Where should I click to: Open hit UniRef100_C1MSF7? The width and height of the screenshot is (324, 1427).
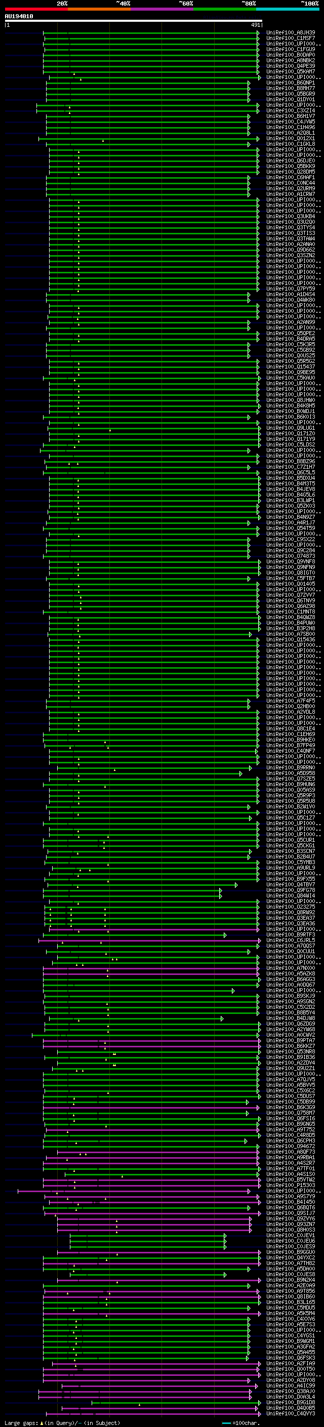tap(291, 38)
